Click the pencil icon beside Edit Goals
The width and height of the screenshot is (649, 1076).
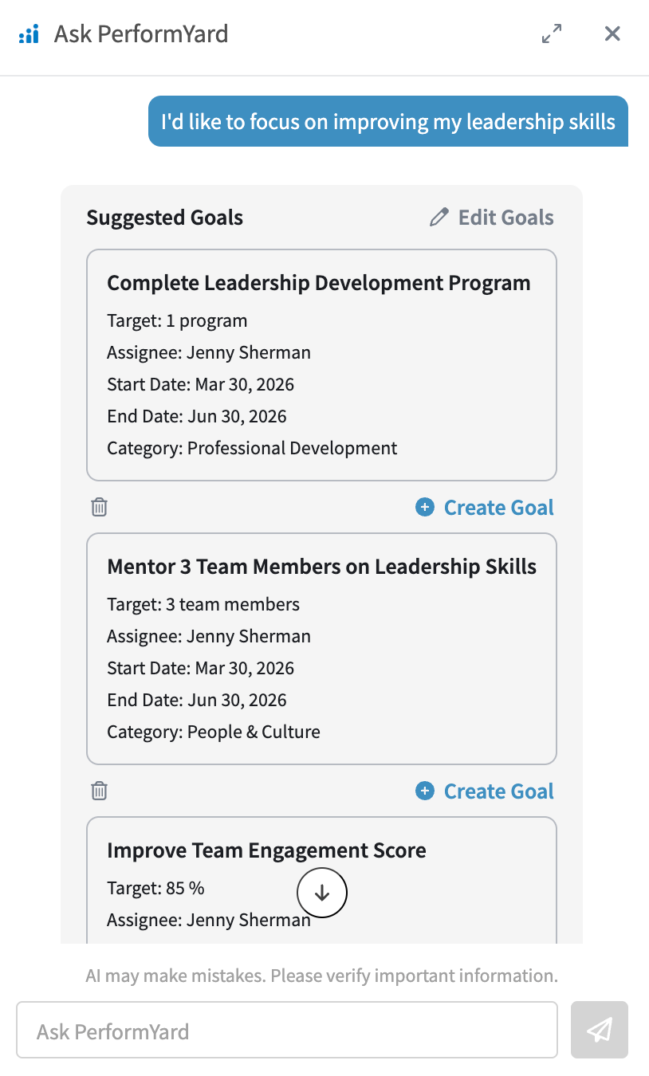pyautogui.click(x=439, y=218)
